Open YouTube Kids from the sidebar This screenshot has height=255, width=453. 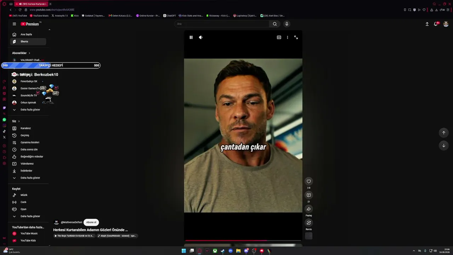click(28, 241)
